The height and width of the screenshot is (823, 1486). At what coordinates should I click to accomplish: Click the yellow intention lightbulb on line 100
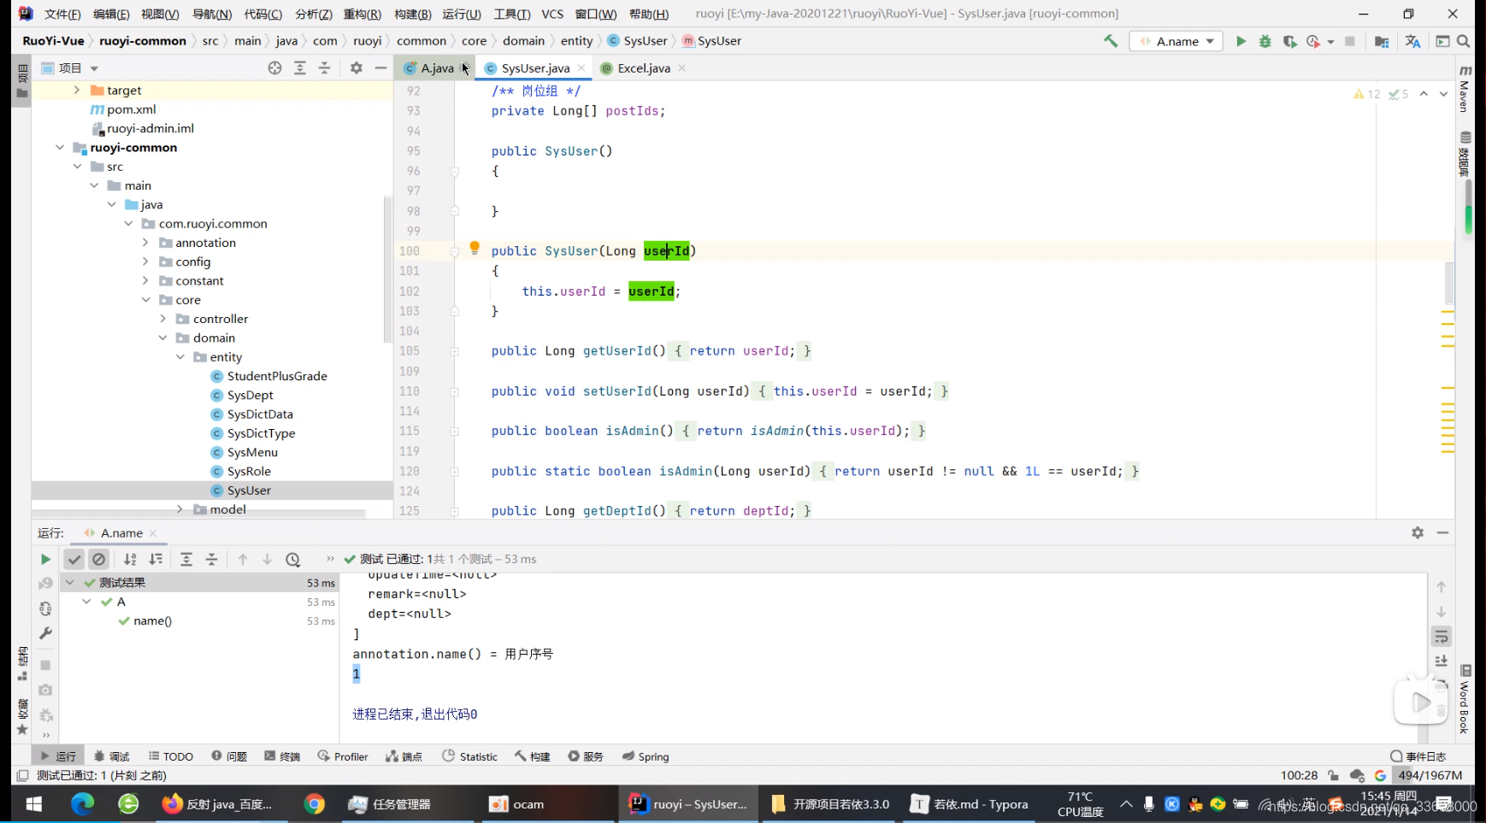(475, 249)
